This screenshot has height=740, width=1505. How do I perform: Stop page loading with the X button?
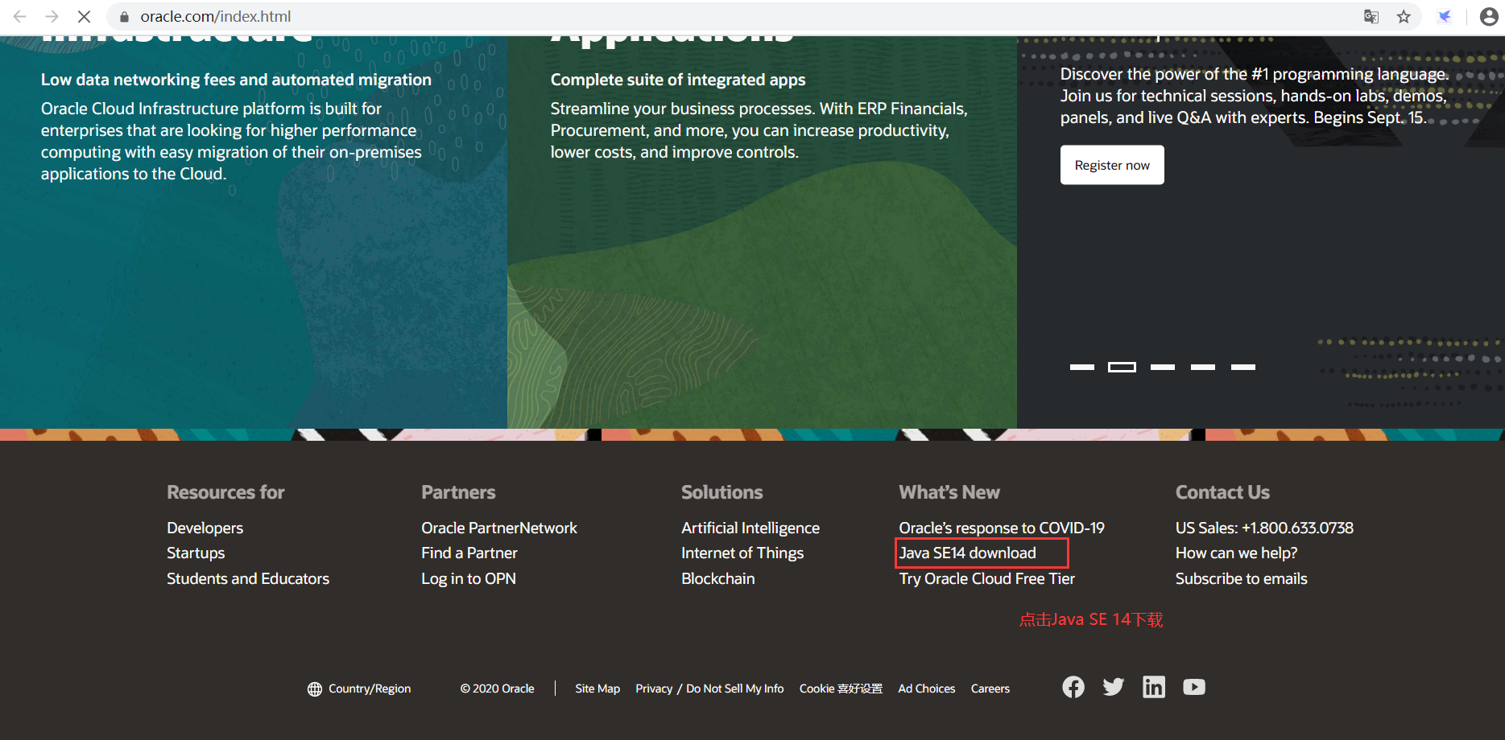pos(84,16)
